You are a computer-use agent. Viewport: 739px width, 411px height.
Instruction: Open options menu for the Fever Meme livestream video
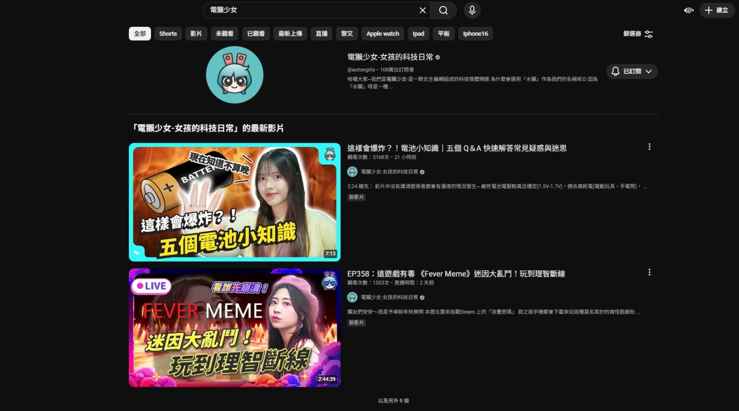[649, 272]
